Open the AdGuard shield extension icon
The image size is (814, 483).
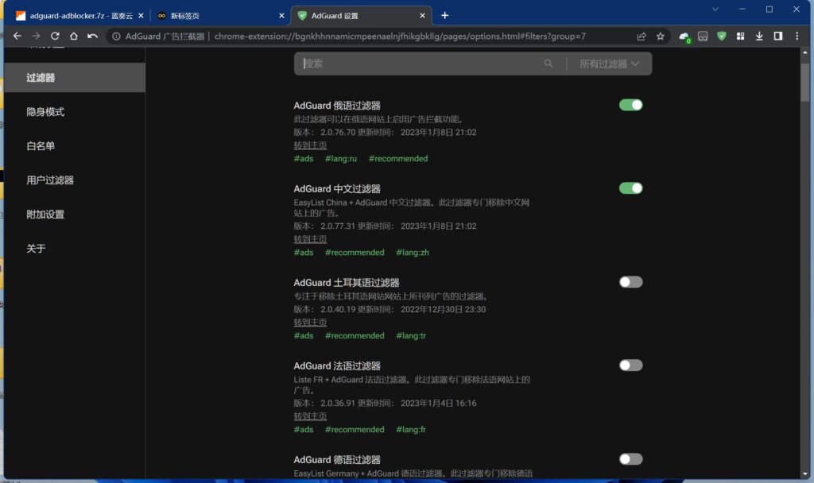pos(722,37)
